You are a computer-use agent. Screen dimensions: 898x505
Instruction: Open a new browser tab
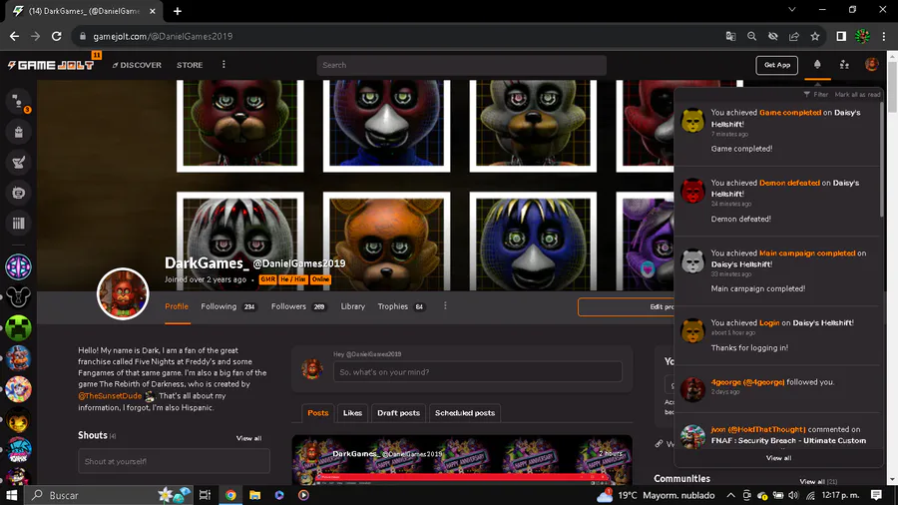178,11
